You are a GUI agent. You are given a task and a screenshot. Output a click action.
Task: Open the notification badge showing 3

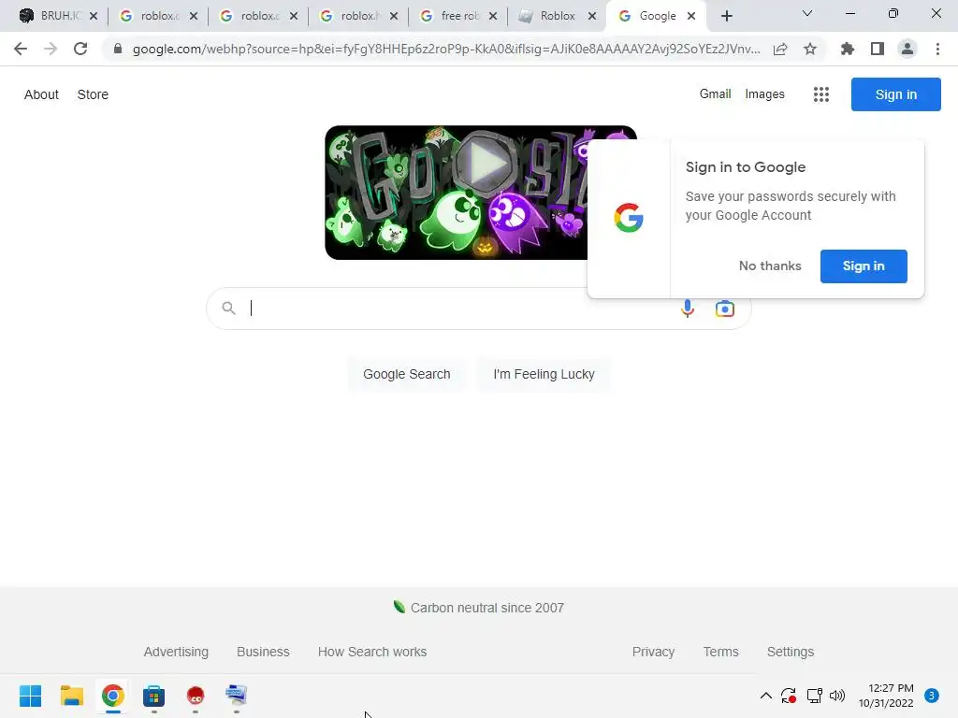[x=932, y=696]
